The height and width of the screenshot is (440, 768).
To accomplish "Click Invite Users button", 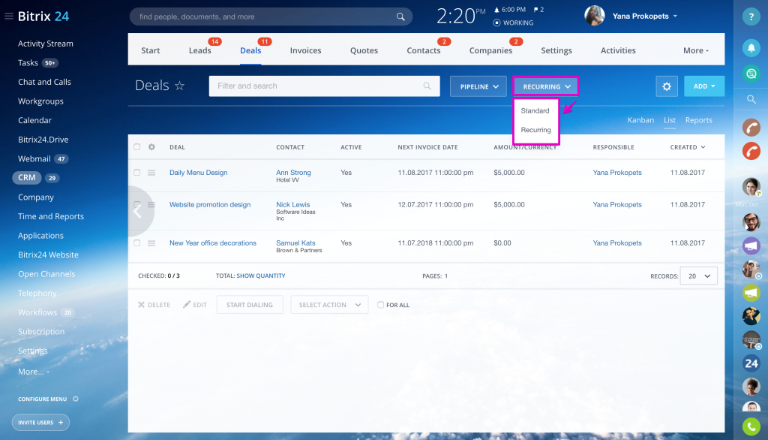I will point(40,422).
